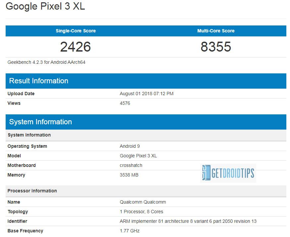Select the Identifier label
The width and height of the screenshot is (290, 237).
pos(17,221)
